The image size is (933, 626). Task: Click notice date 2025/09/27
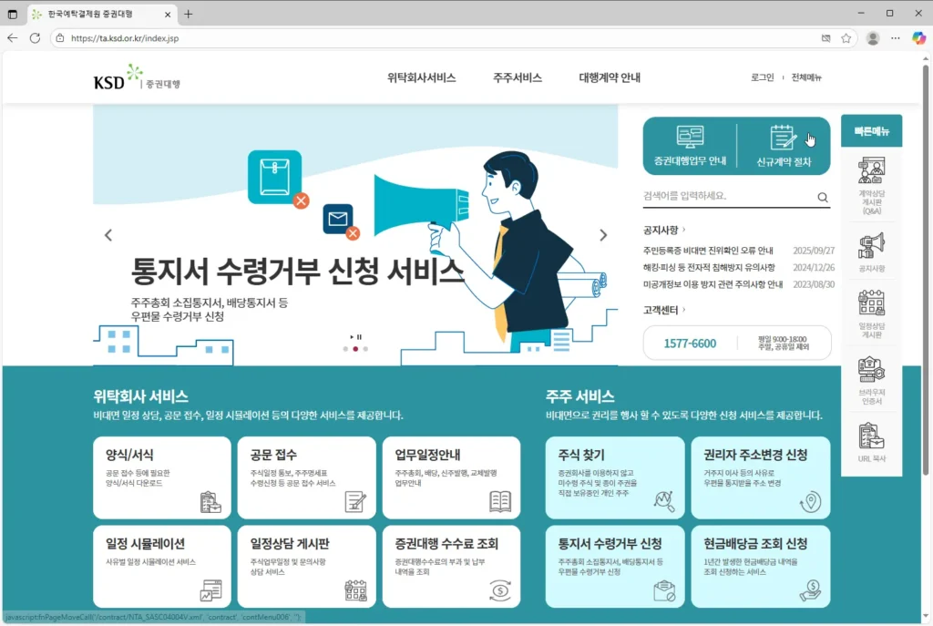(814, 251)
